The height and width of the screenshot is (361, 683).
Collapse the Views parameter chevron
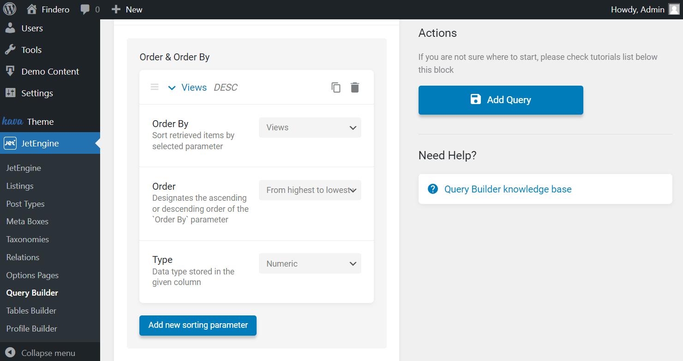(x=172, y=87)
